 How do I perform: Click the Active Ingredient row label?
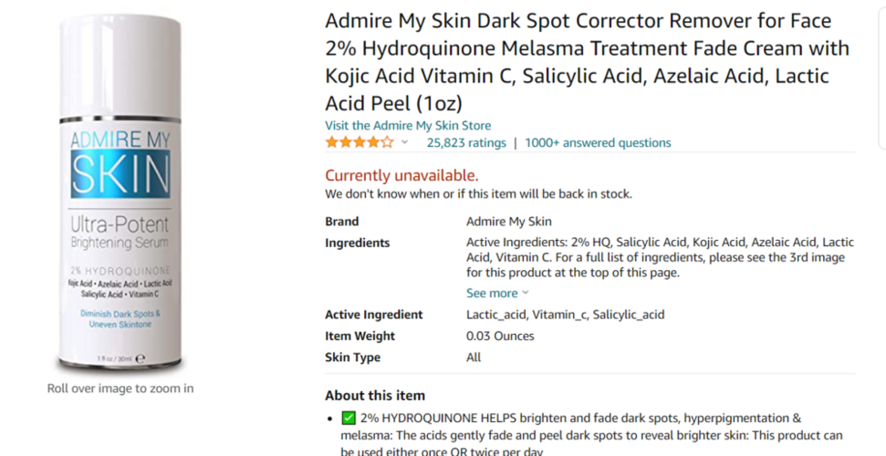tap(374, 315)
